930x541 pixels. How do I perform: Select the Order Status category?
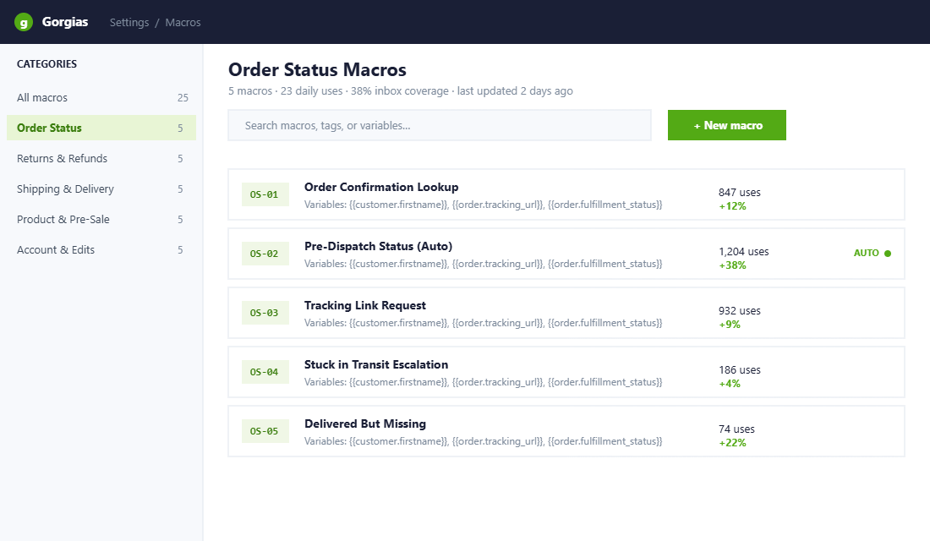tap(101, 128)
